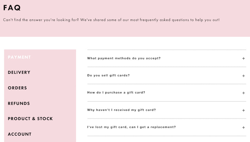The image size is (250, 142).
Task: Click 'I've lost my gift card' question text
Action: click(131, 127)
